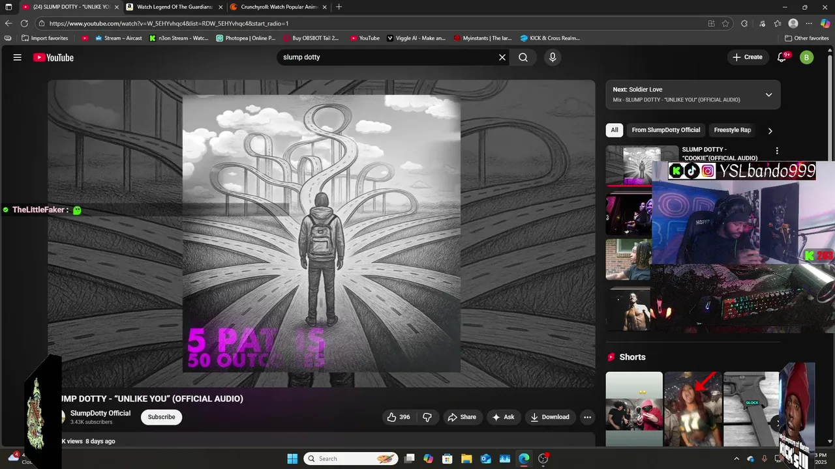The height and width of the screenshot is (469, 835).
Task: Open OBS Studio icon in taskbar
Action: click(x=543, y=459)
